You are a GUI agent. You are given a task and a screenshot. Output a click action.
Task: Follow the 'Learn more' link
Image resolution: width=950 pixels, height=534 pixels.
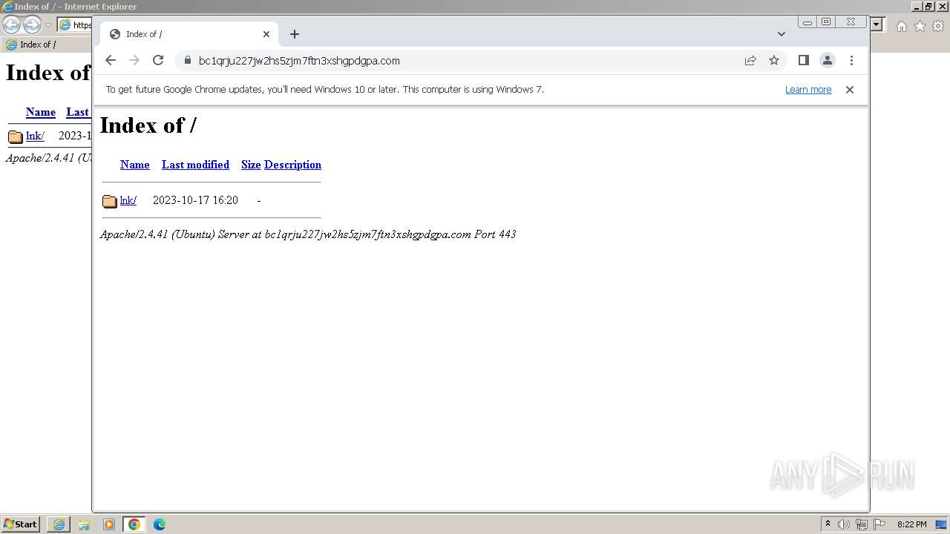click(x=808, y=90)
